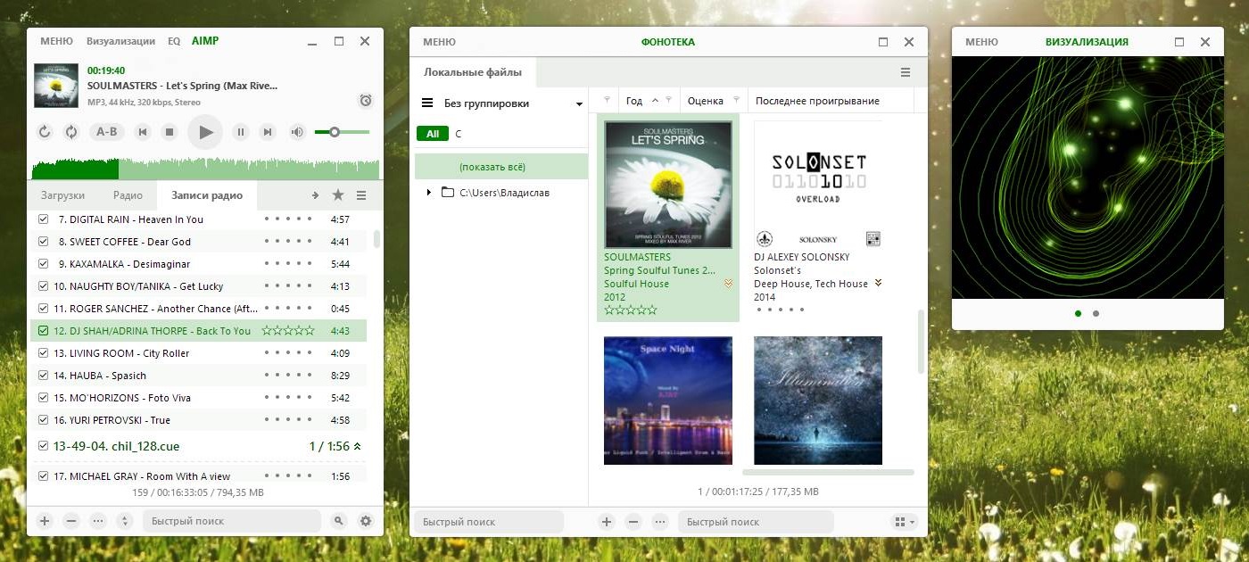Add files with the playlist plus button
This screenshot has height=562, width=1249.
(x=45, y=521)
